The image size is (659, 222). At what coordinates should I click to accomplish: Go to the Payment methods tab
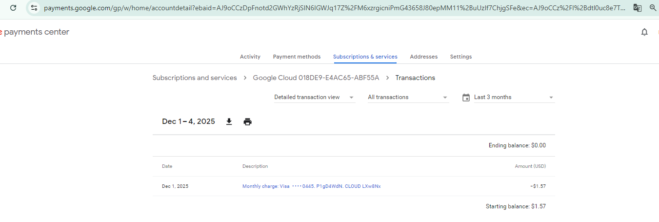pos(297,57)
